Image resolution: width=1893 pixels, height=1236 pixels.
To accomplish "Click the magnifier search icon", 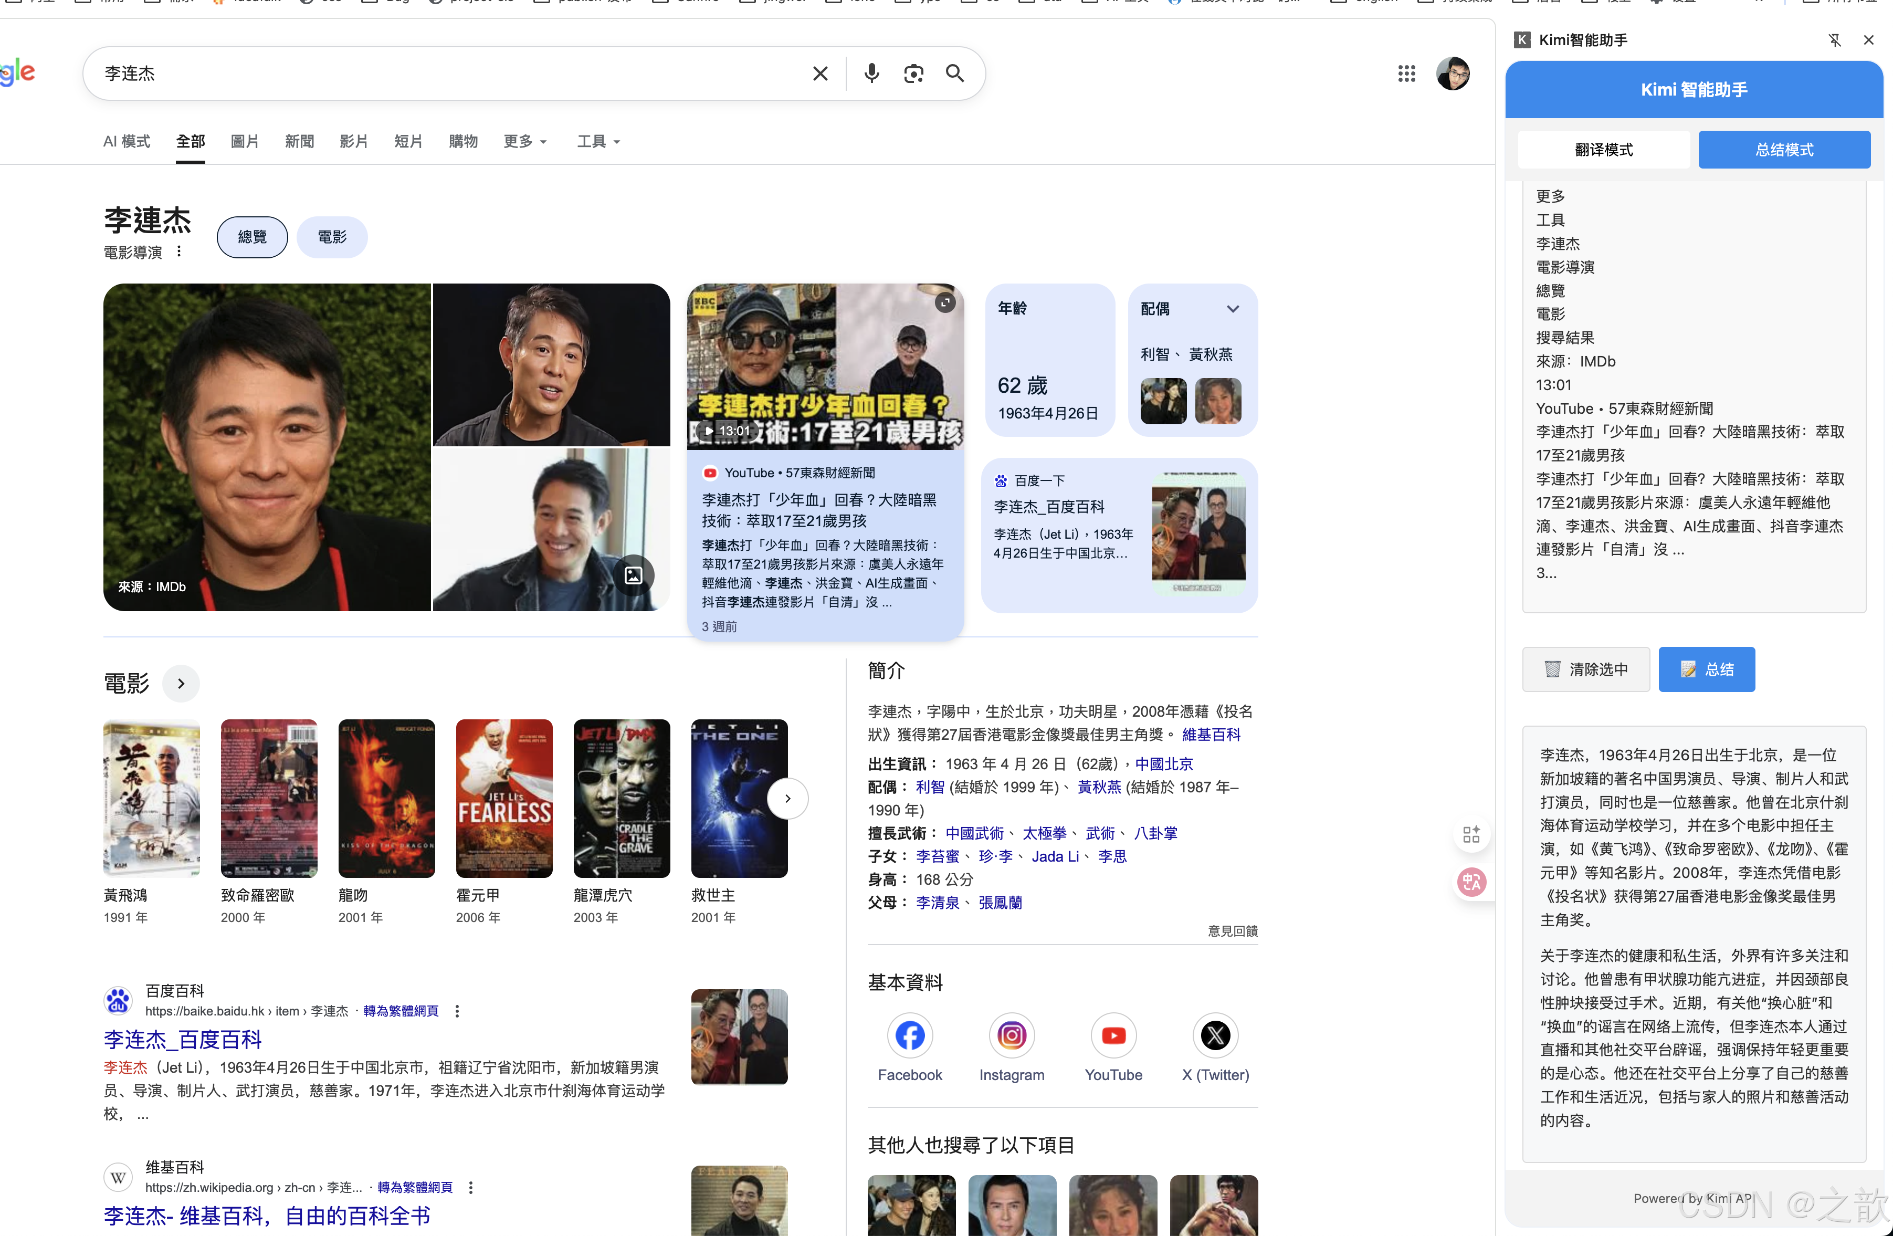I will pos(954,74).
